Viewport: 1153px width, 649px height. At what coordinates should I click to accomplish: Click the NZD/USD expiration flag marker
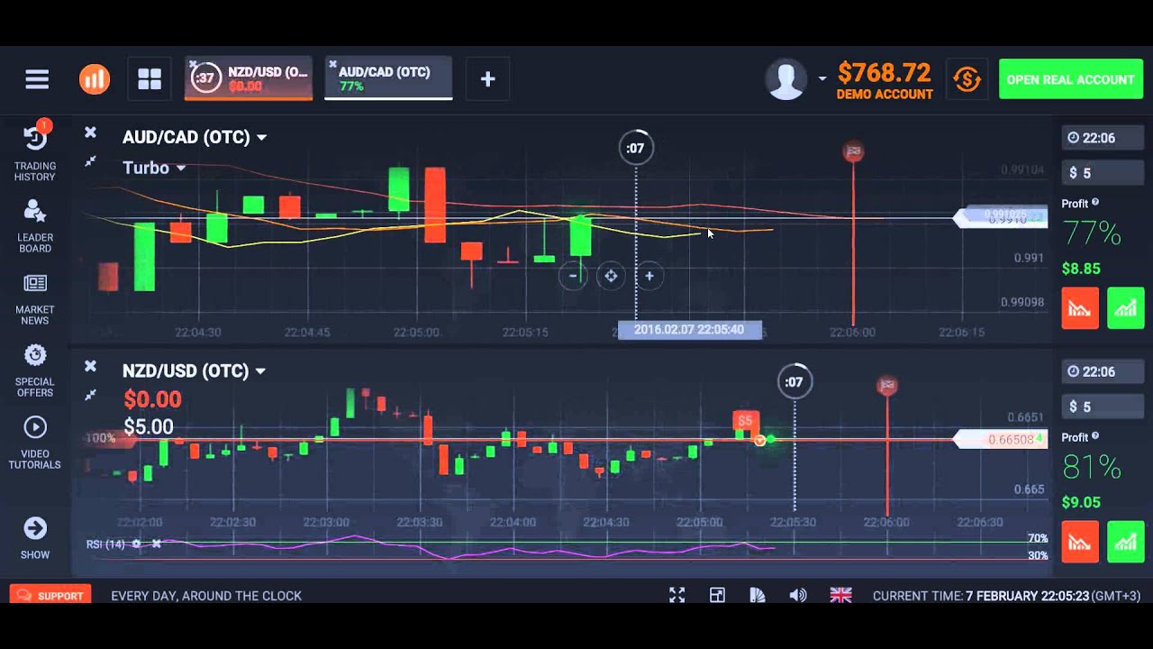coord(887,387)
